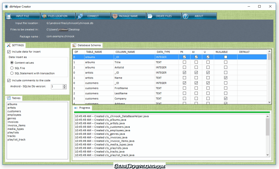The height and width of the screenshot is (169, 279).
Task: Select employees in Tables list
Action: click(14, 115)
